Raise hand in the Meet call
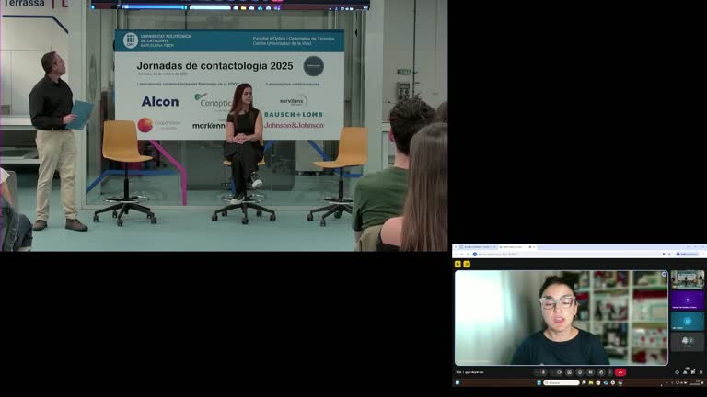 point(601,372)
